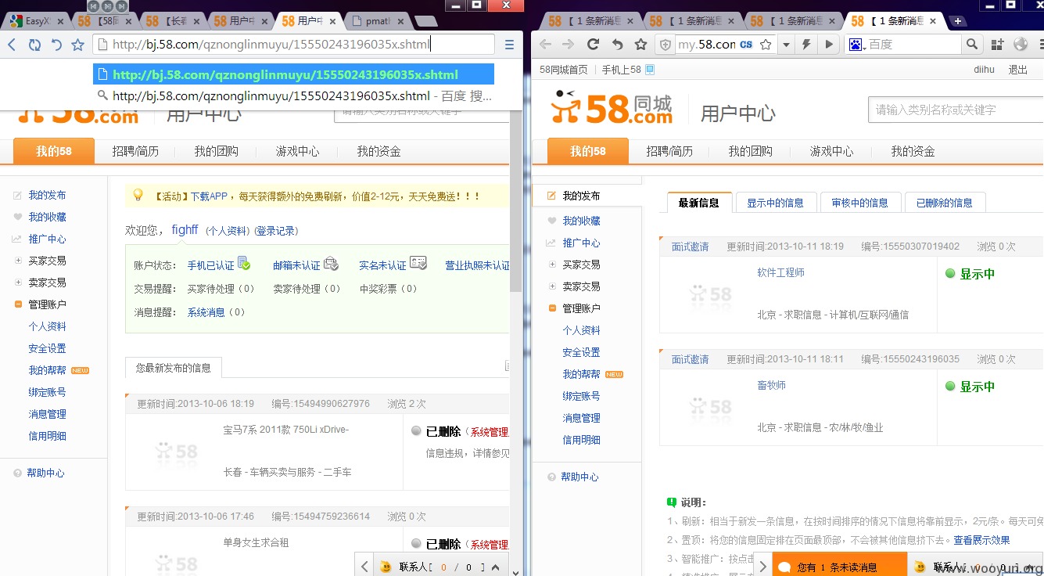
Task: Open 我的团购 nav tab in left window
Action: [217, 151]
